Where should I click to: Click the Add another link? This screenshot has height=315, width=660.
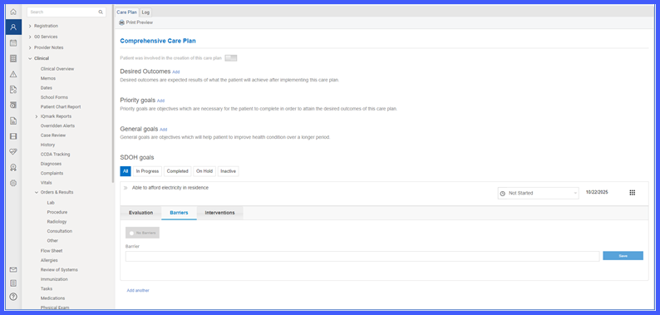click(138, 290)
